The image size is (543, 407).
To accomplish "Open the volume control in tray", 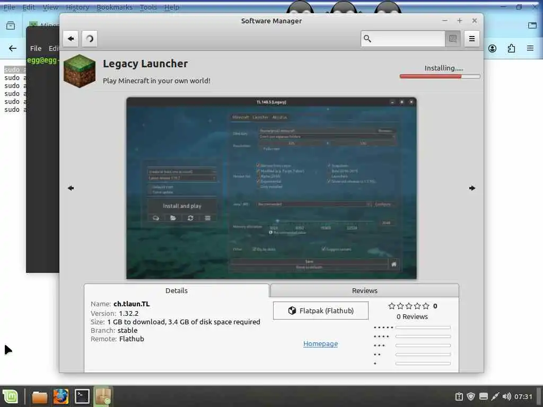I will tap(506, 396).
